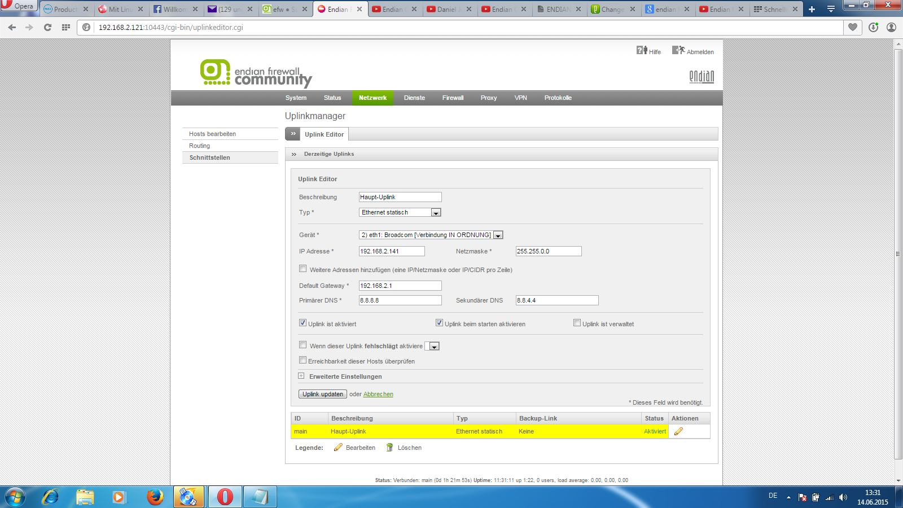The width and height of the screenshot is (903, 508).
Task: Enable 'Uplink ist verwaltet' checkbox
Action: point(577,323)
